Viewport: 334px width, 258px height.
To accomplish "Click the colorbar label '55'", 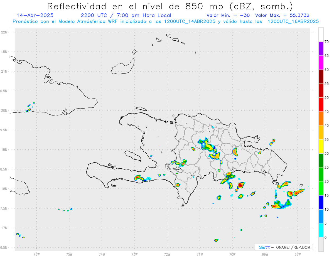I will [x=326, y=83].
